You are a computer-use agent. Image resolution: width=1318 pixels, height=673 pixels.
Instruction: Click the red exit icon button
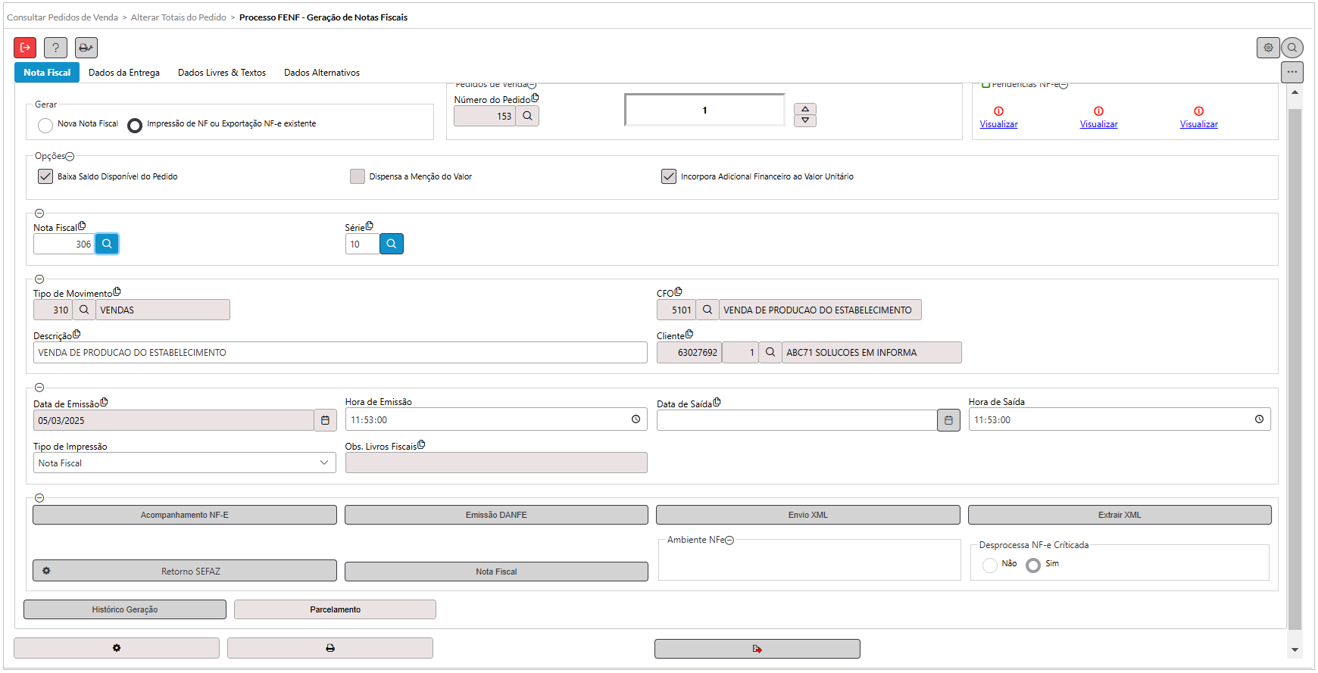point(25,48)
